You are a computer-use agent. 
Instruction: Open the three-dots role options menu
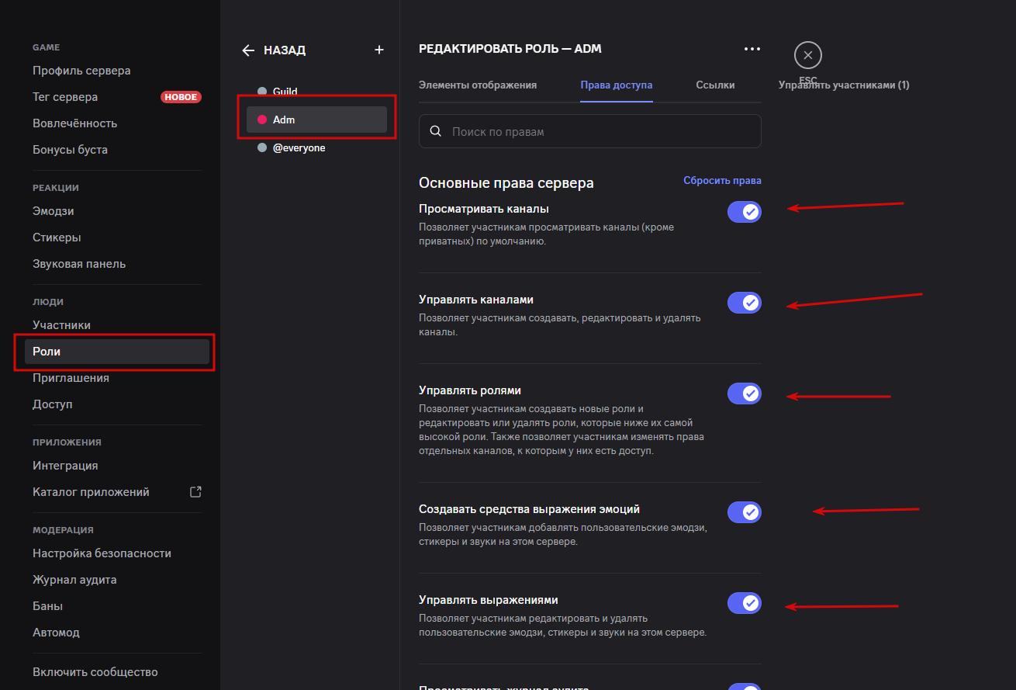click(752, 49)
